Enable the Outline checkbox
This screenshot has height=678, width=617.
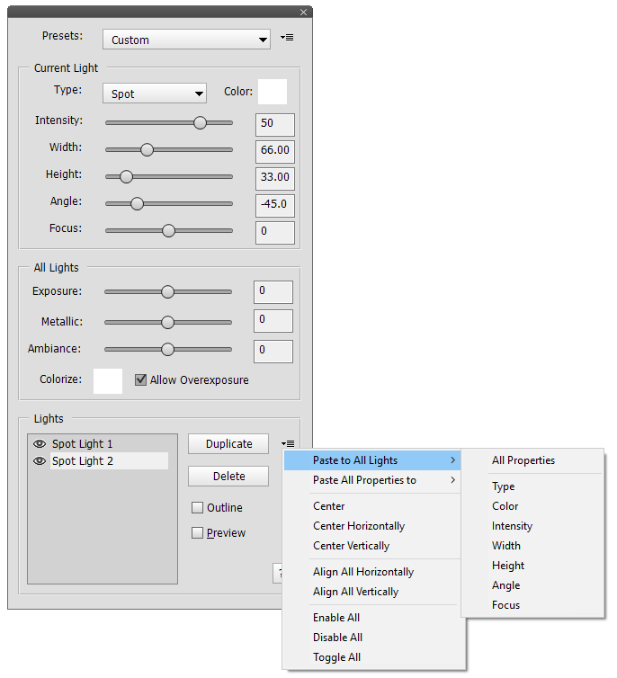197,508
